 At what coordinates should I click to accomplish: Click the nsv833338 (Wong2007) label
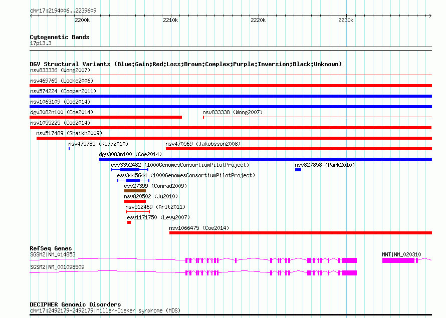(x=233, y=112)
